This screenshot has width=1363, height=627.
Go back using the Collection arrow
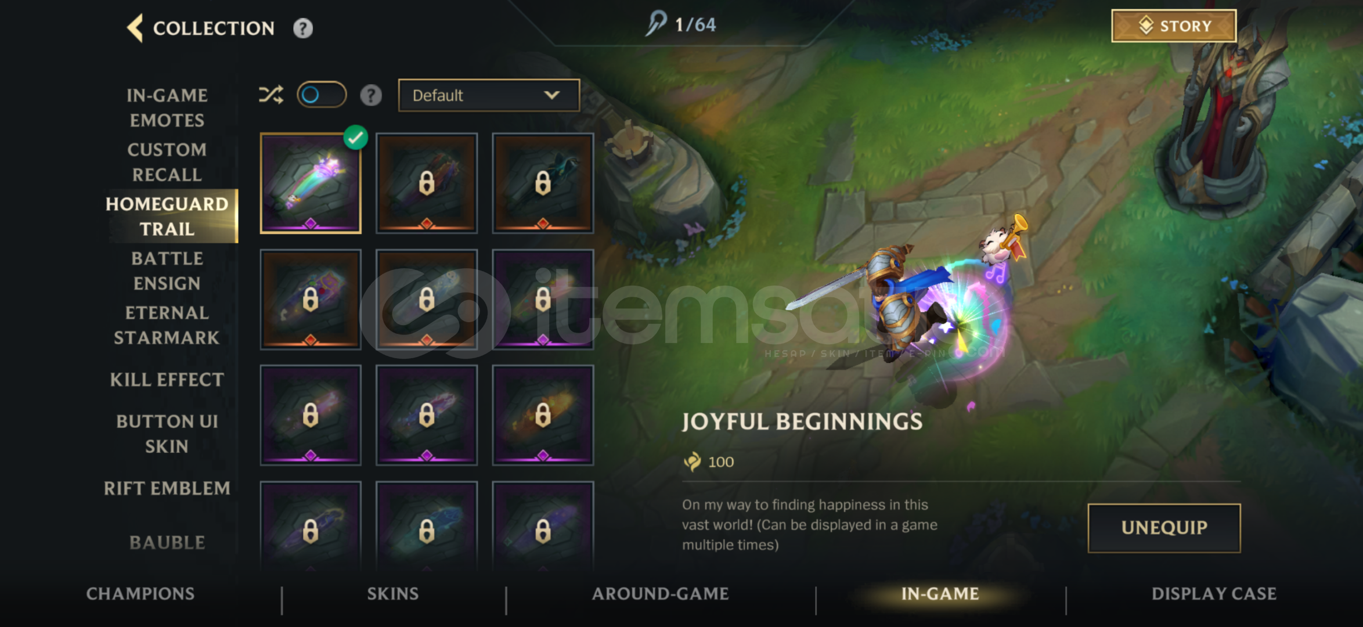point(135,28)
